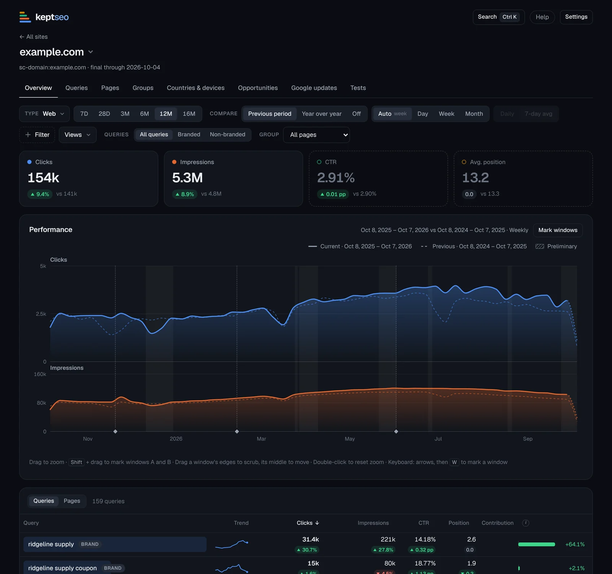Open the TYPE Web dropdown
This screenshot has width=612, height=574.
[44, 114]
